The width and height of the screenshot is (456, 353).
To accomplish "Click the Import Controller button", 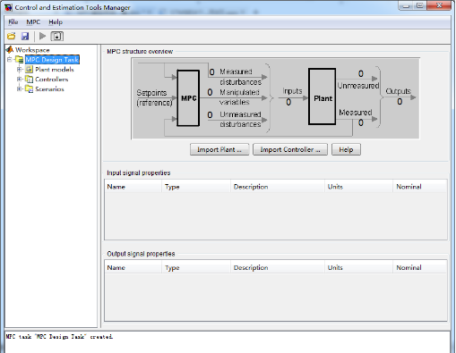I will point(290,149).
